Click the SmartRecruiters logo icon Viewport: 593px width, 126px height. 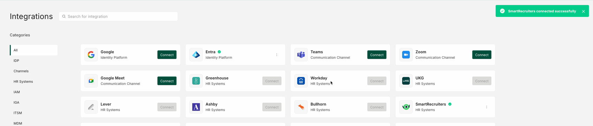tap(406, 107)
